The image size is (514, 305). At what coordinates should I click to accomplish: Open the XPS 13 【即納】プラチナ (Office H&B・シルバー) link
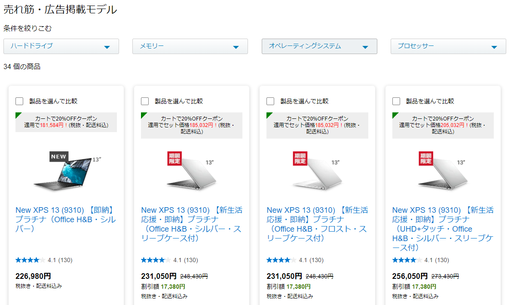click(x=66, y=219)
